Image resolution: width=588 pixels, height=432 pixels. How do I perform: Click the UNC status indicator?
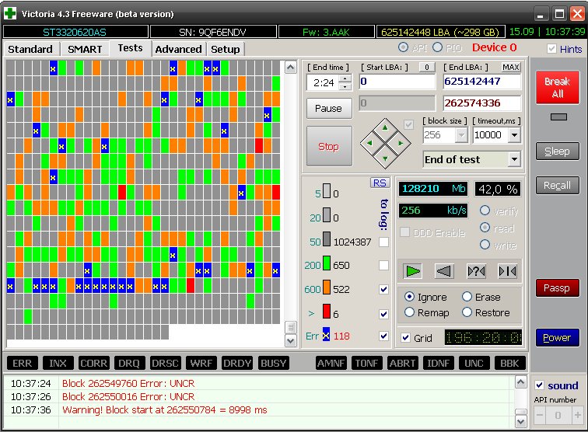tap(474, 363)
